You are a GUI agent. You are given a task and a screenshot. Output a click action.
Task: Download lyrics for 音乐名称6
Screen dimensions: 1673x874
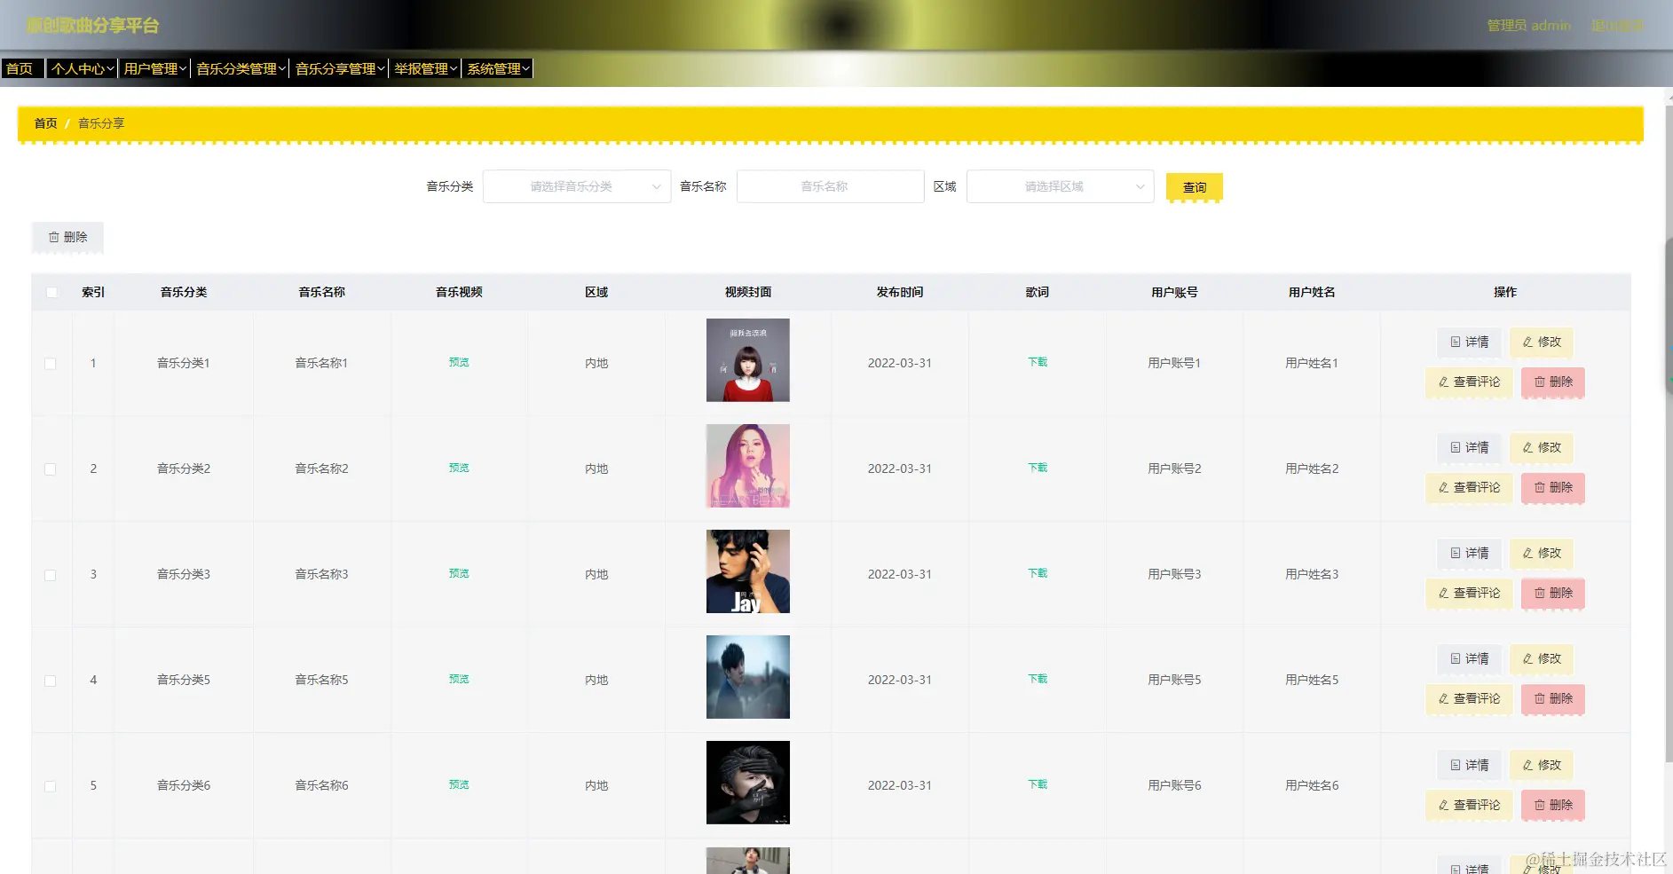coord(1038,784)
